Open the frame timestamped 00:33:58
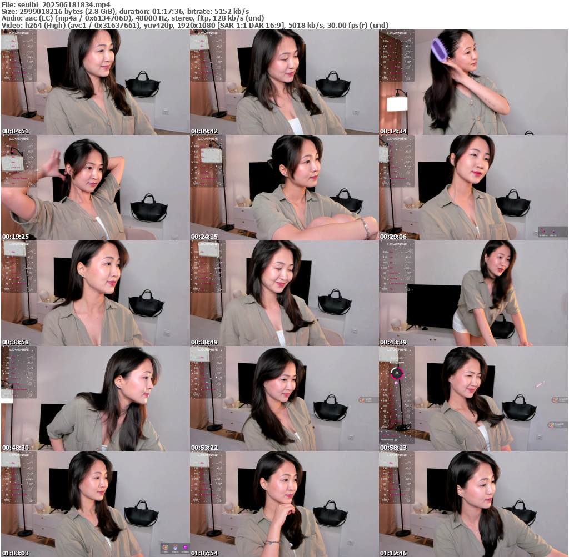The height and width of the screenshot is (557, 569). tap(95, 293)
